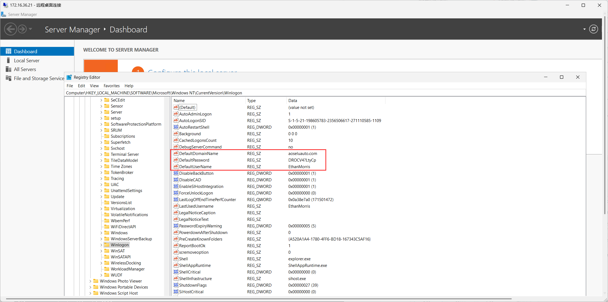Screen dimensions: 608x302
Task: Click the All Servers sidebar icon
Action: coord(9,69)
